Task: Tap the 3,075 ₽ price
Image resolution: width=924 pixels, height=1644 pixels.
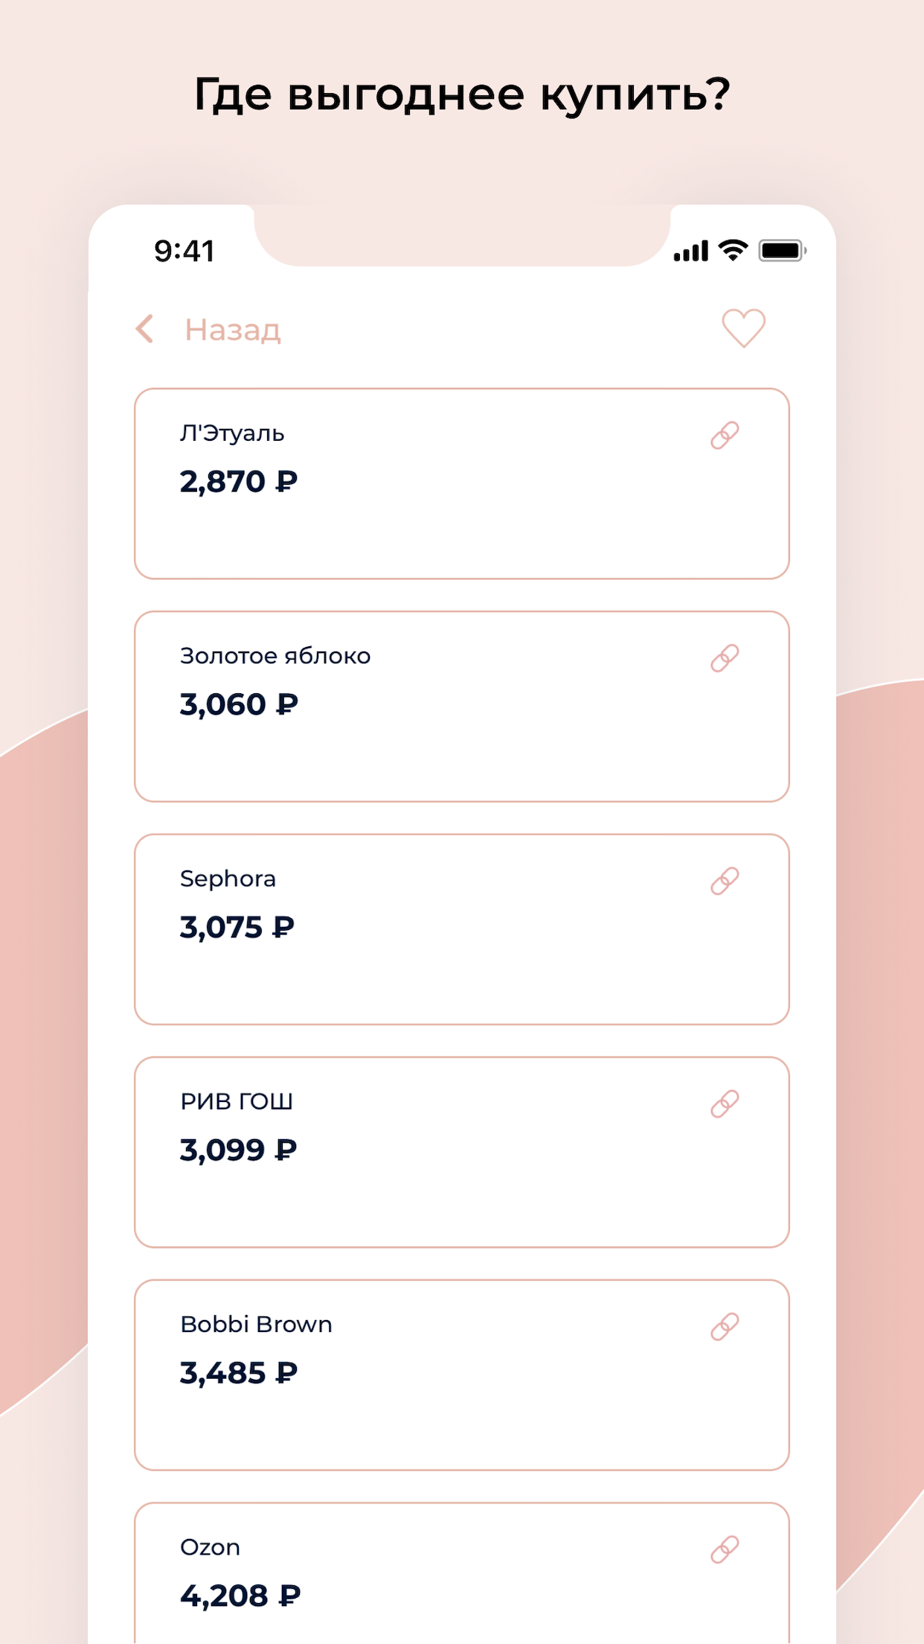Action: point(237,927)
